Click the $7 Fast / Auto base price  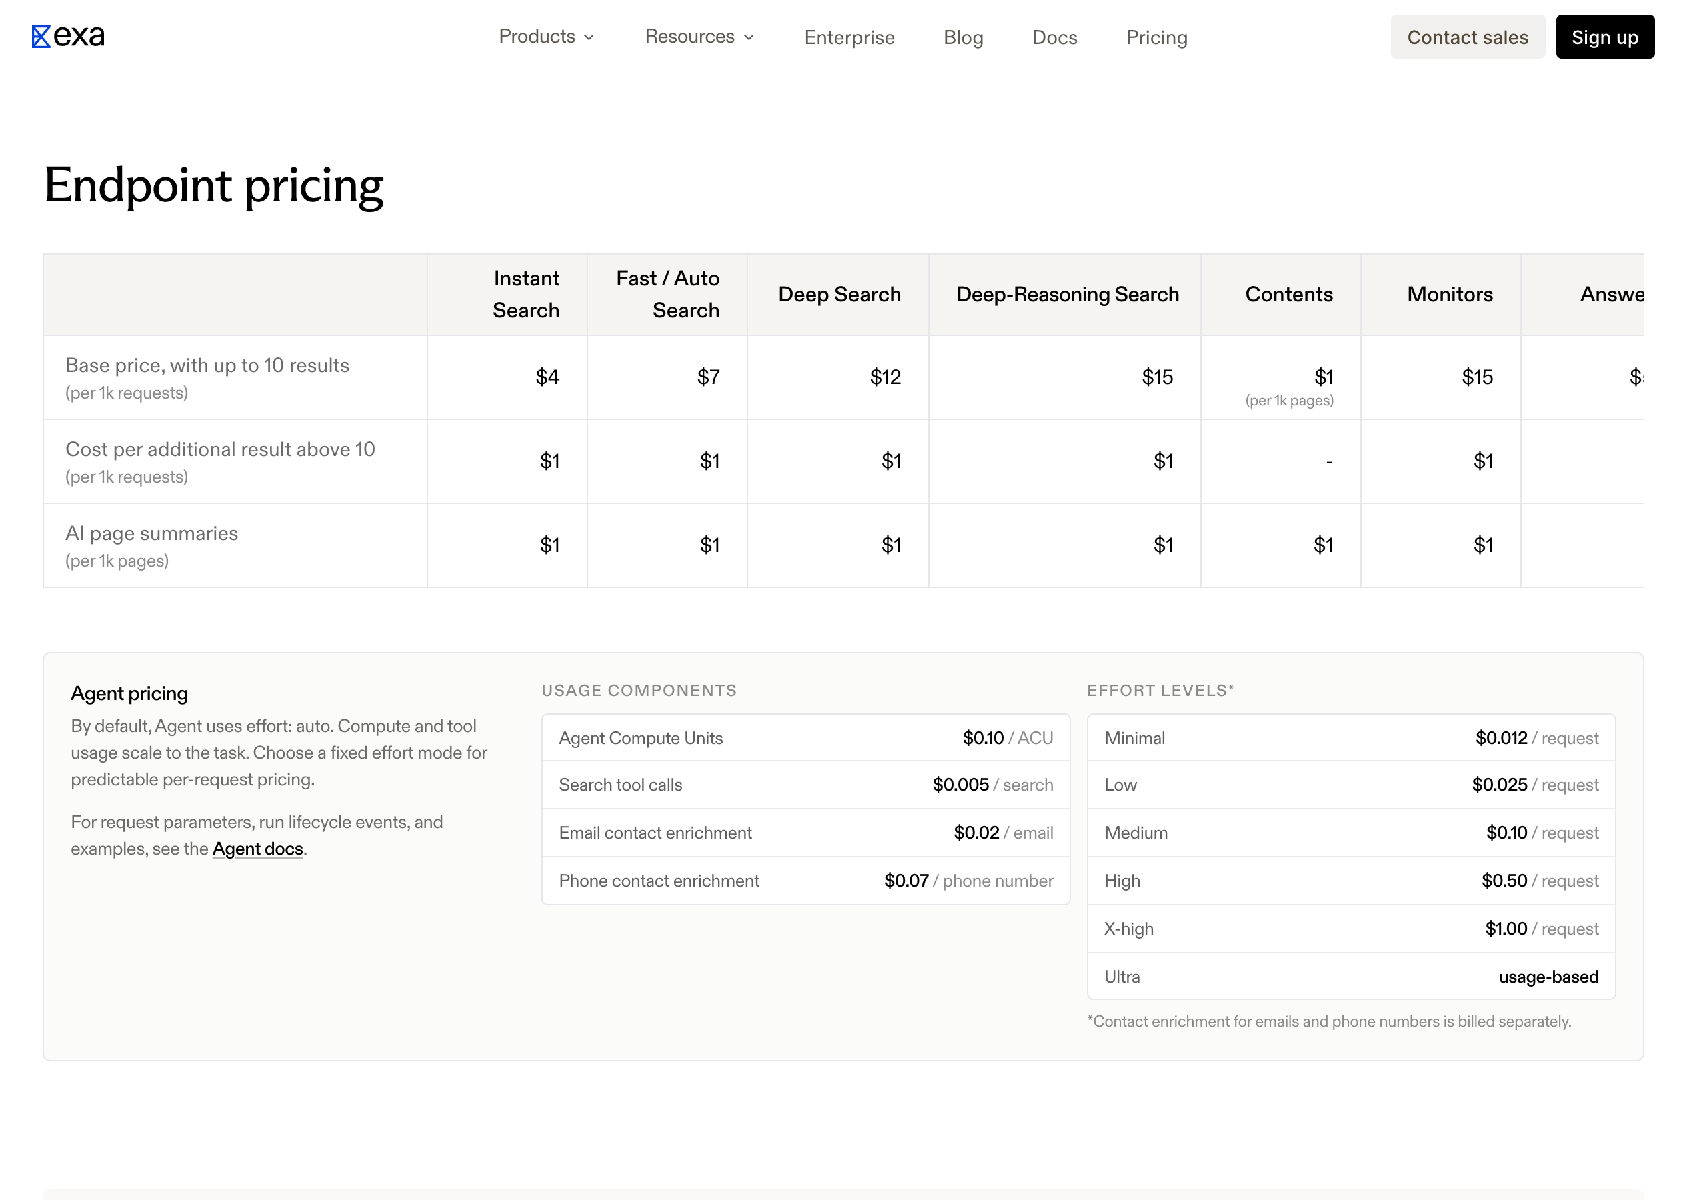(x=707, y=377)
